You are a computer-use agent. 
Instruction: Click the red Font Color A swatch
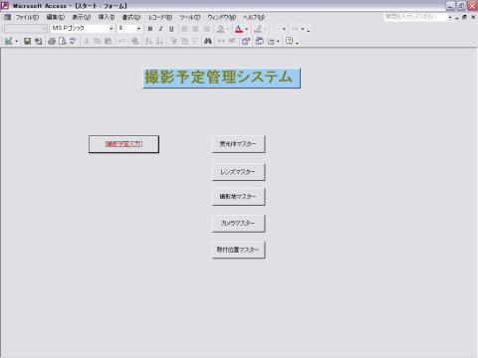pos(239,29)
